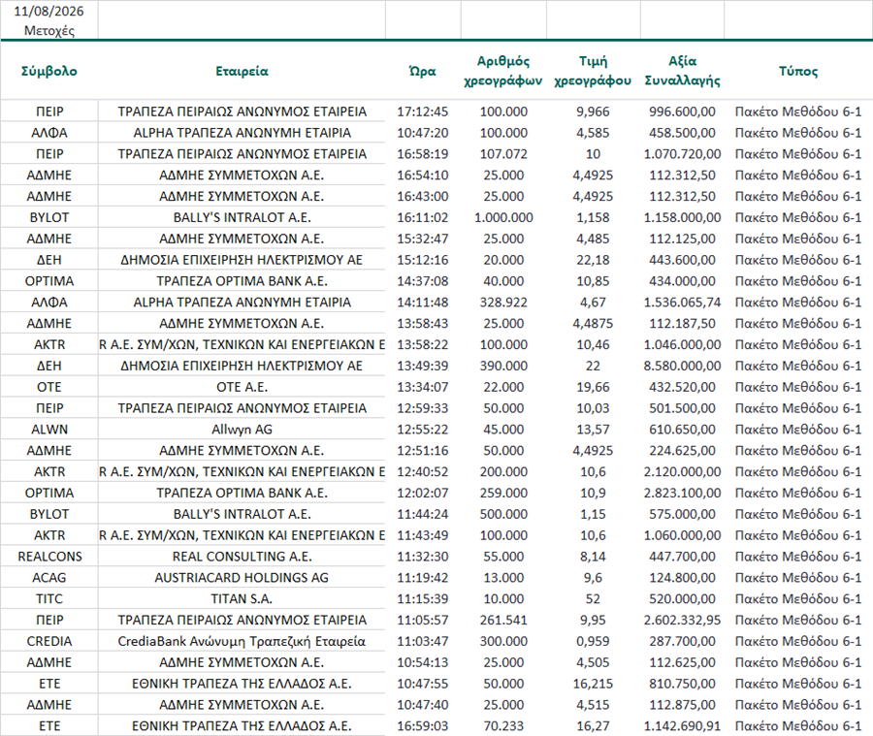Image resolution: width=873 pixels, height=736 pixels.
Task: Select the price cell 16,215
Action: point(593,683)
